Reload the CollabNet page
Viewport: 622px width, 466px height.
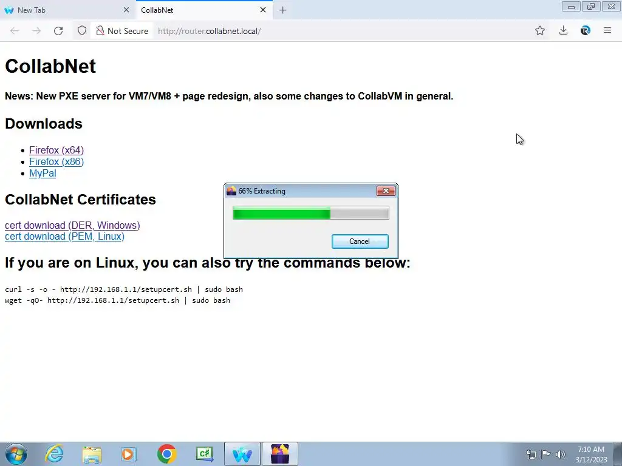pyautogui.click(x=58, y=31)
